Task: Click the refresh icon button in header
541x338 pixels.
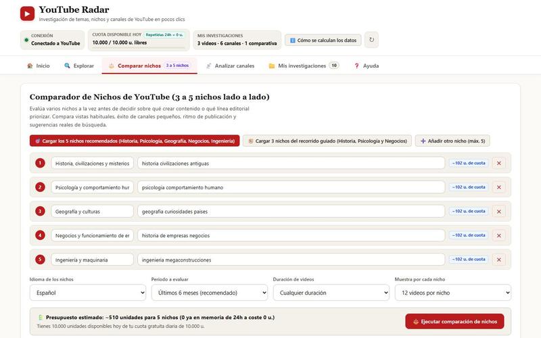Action: coord(371,40)
